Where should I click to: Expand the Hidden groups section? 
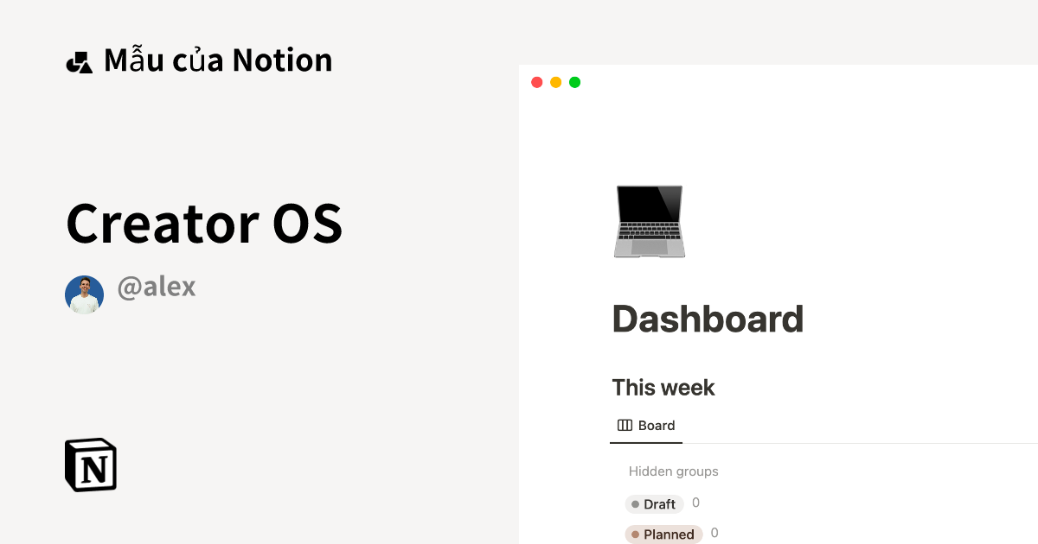click(x=673, y=471)
